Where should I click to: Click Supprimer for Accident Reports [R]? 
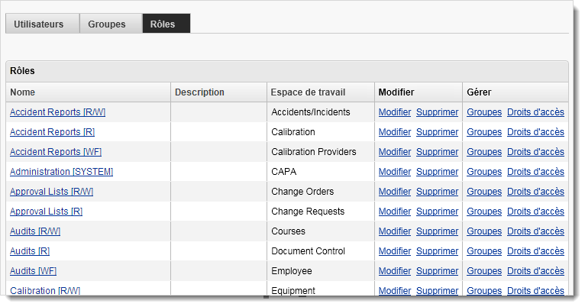438,132
